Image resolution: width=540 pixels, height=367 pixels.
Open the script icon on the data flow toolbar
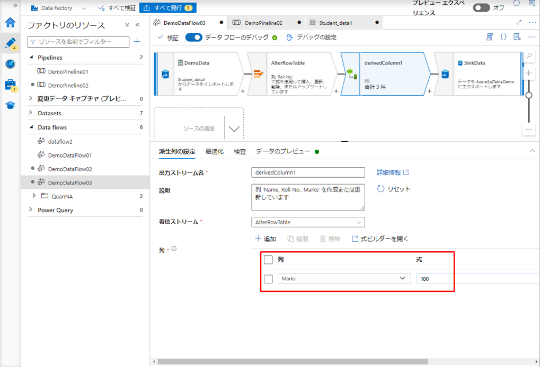tap(489, 37)
